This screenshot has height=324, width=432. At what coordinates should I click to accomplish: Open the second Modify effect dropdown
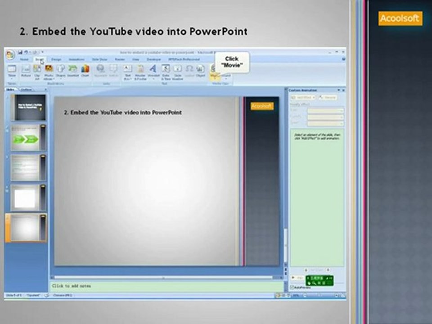325,117
